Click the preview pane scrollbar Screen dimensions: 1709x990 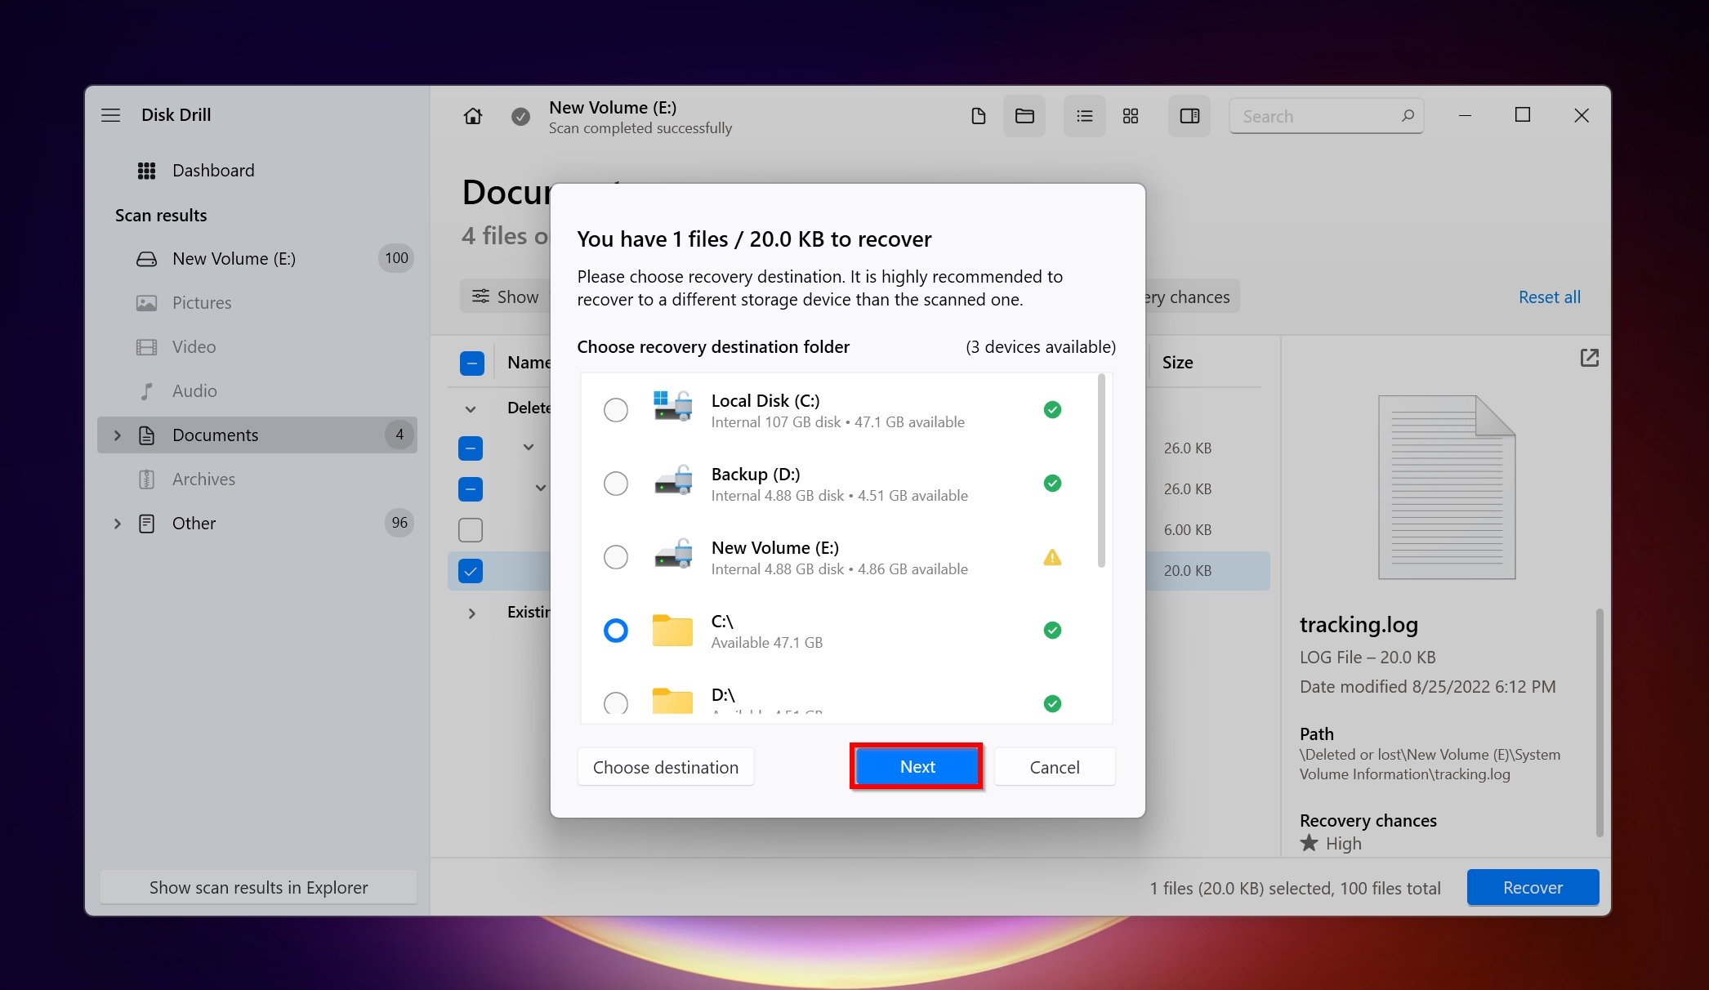click(1599, 722)
